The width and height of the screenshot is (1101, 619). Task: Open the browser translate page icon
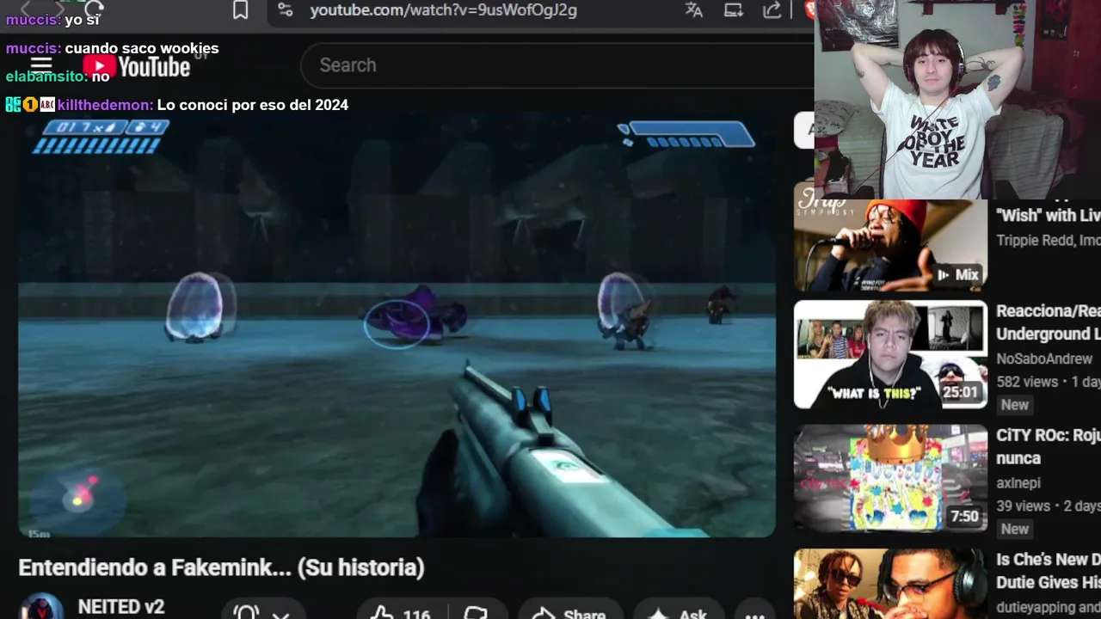click(694, 10)
